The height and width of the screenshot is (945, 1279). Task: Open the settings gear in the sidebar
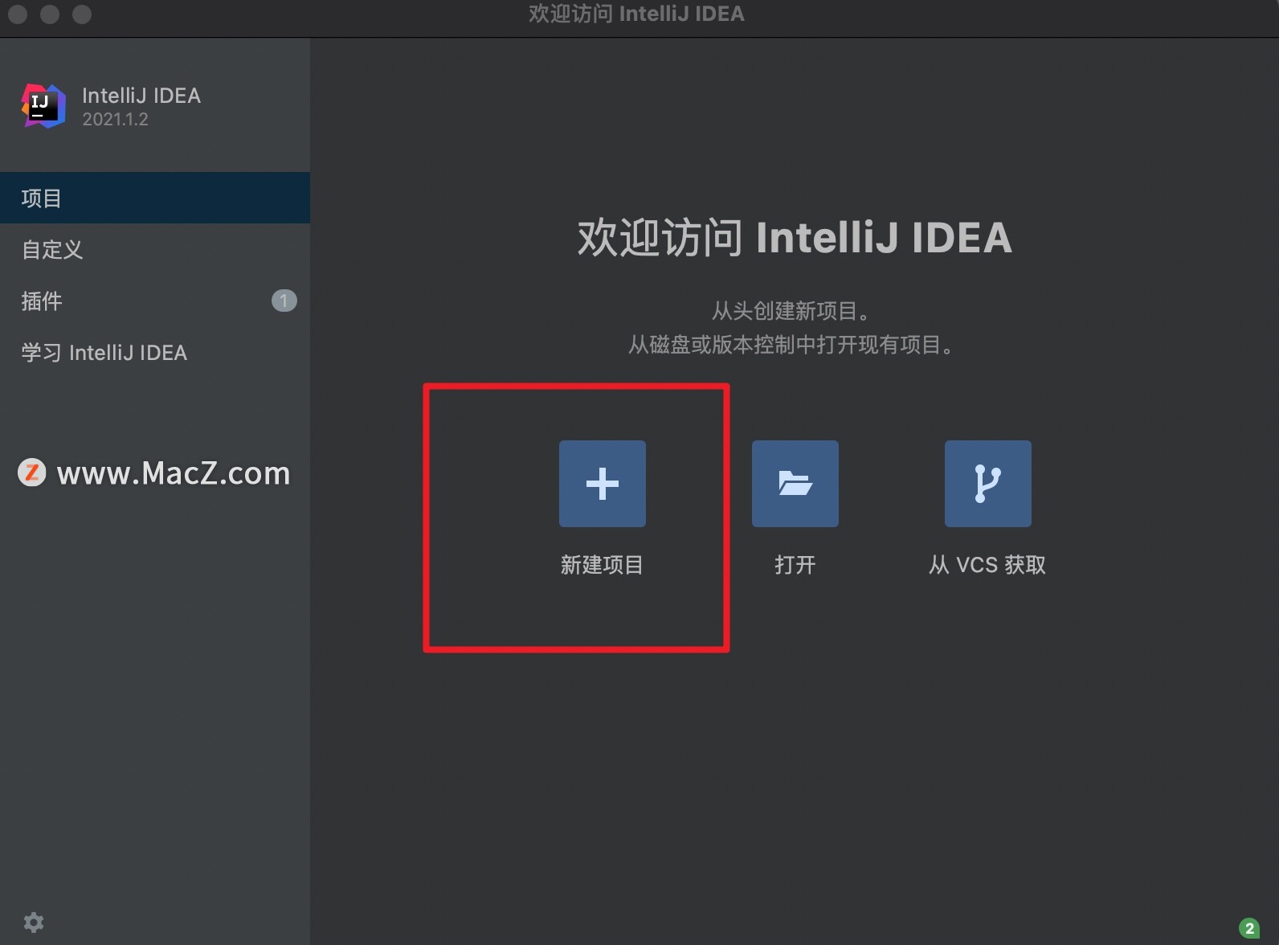(x=34, y=922)
